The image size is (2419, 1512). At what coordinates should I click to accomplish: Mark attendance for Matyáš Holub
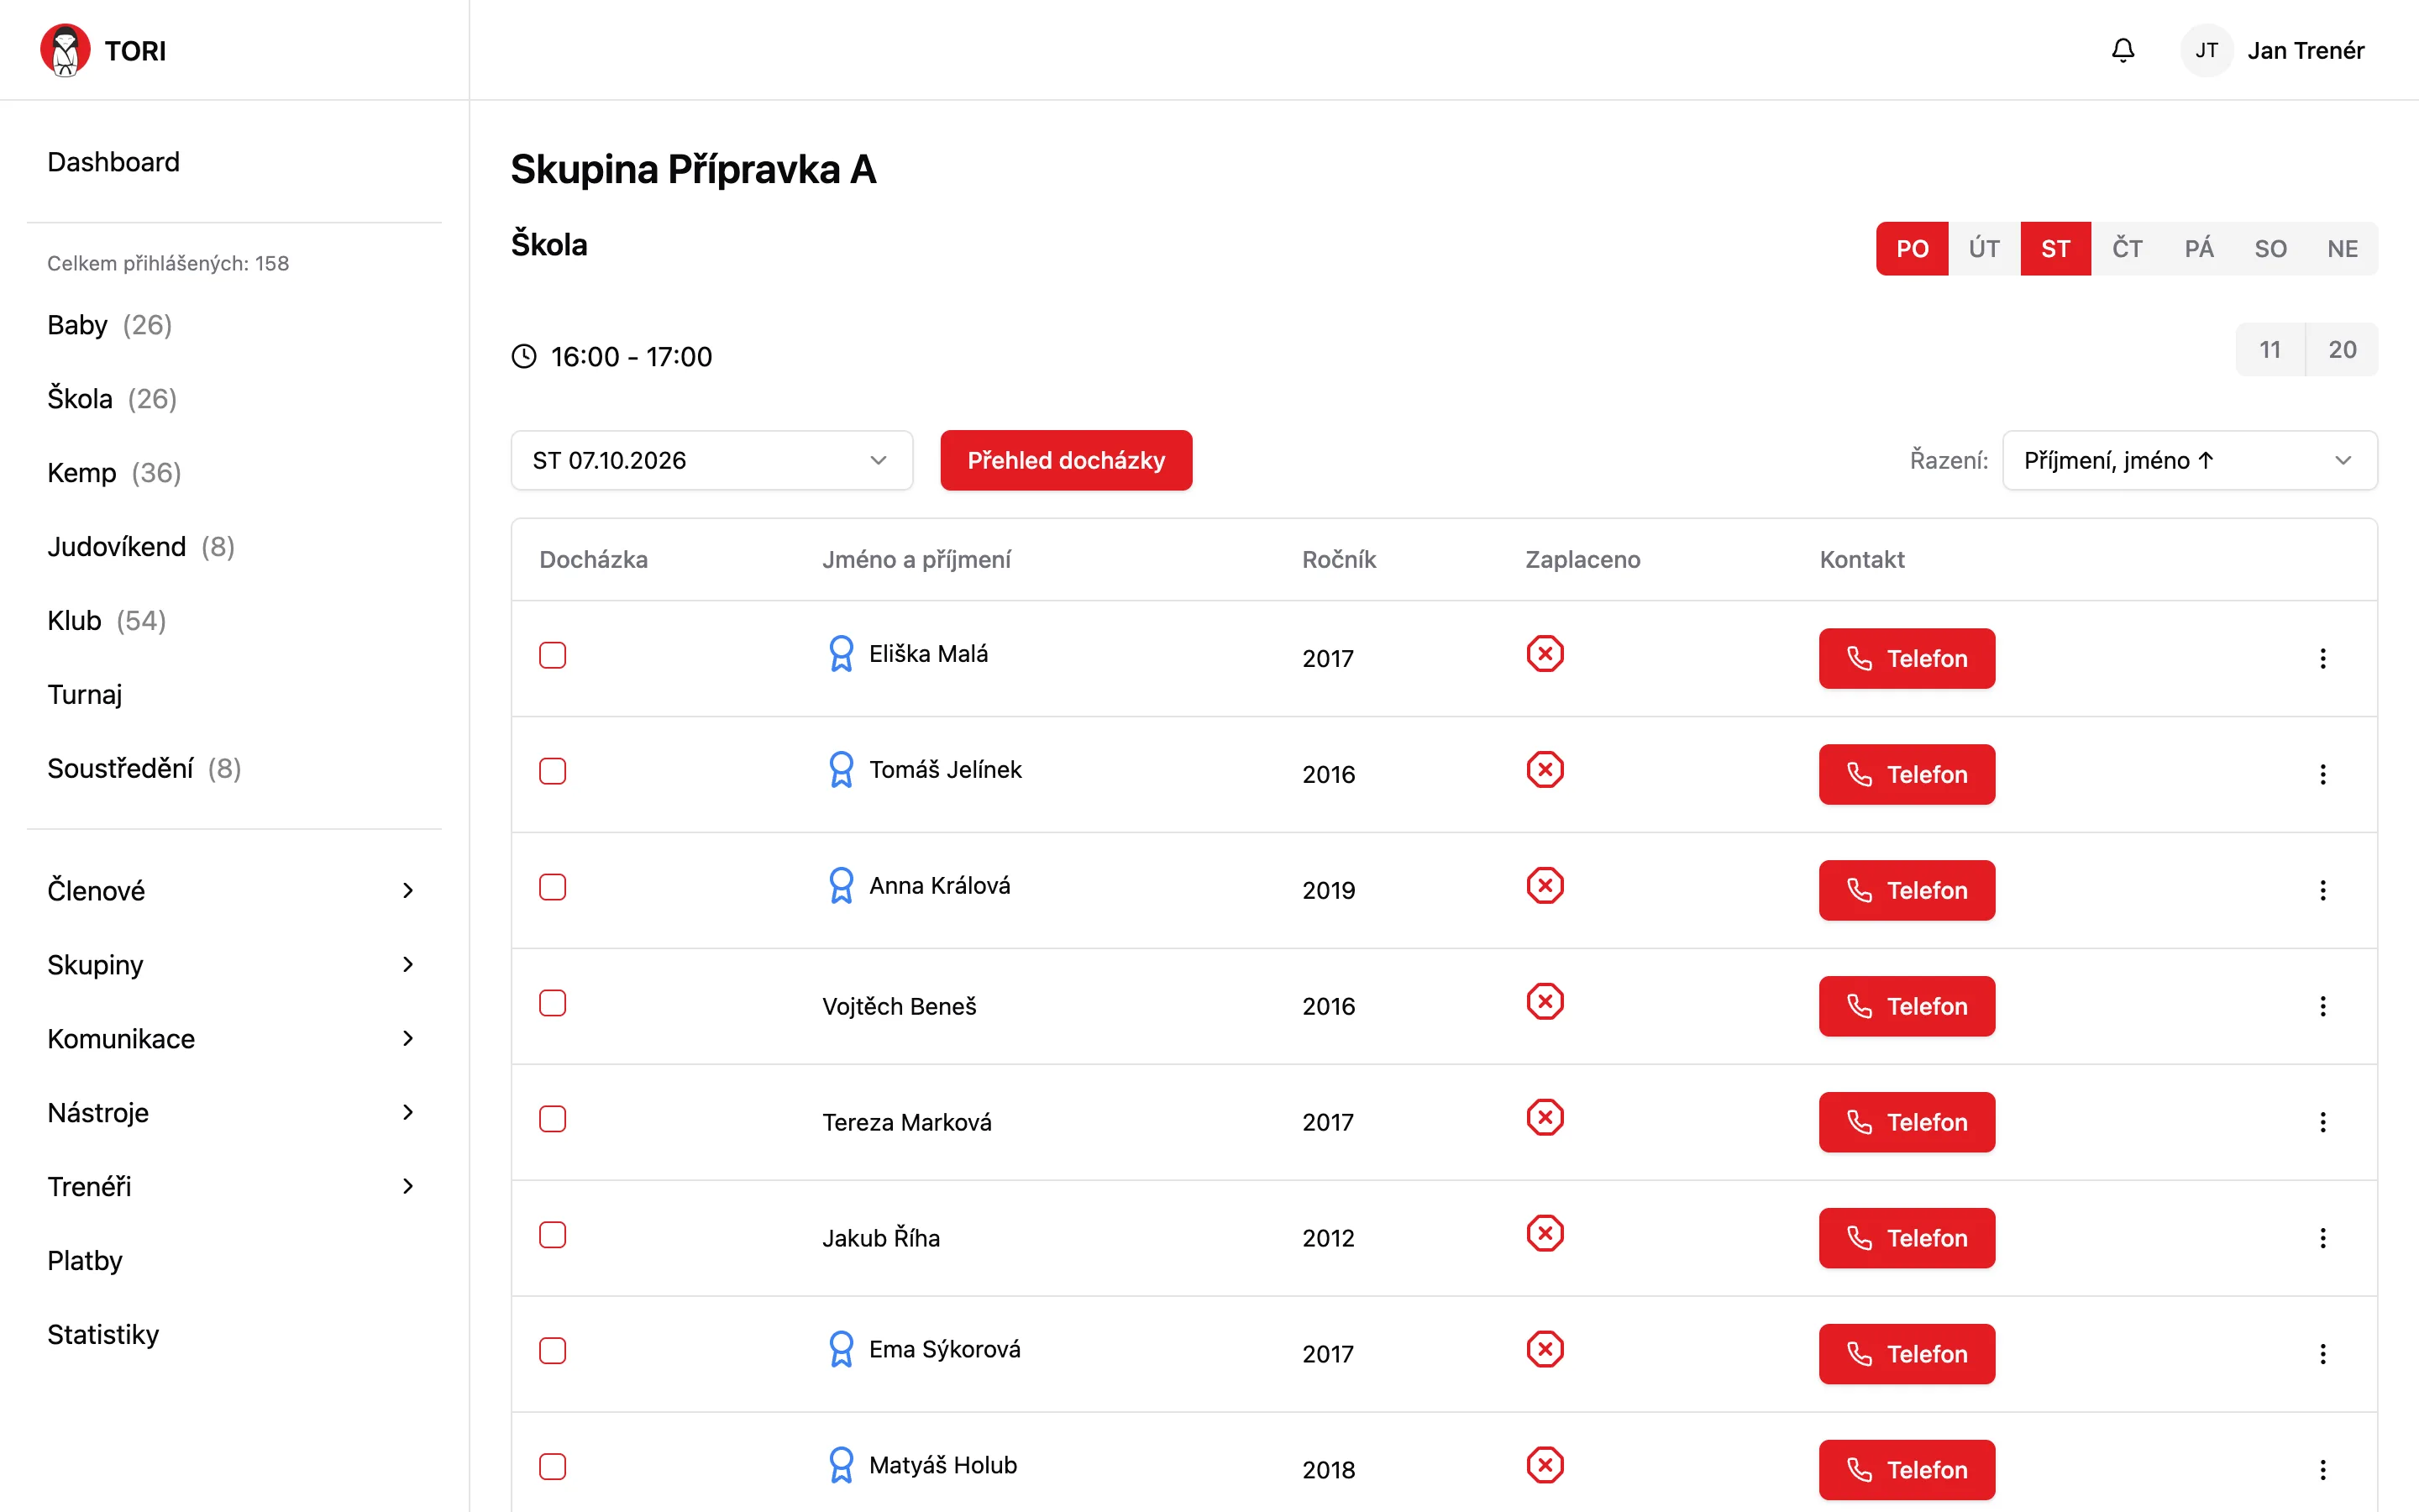(x=553, y=1467)
